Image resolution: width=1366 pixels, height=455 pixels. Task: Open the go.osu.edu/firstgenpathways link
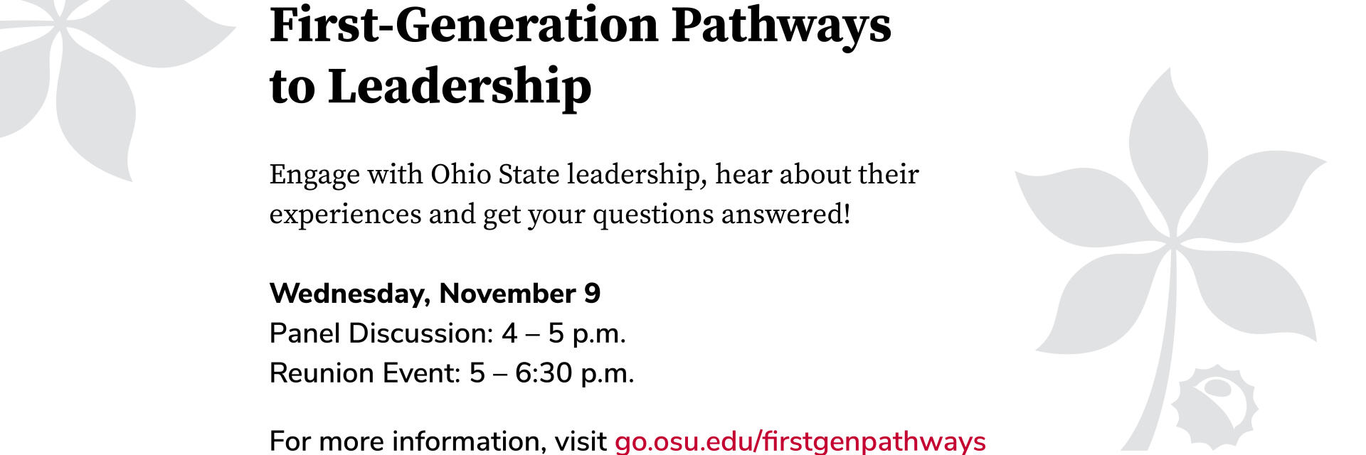pyautogui.click(x=800, y=441)
